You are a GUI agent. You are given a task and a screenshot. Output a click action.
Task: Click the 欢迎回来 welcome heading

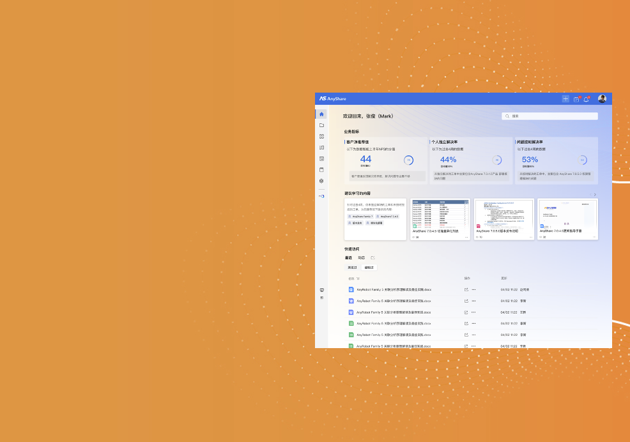click(x=369, y=116)
